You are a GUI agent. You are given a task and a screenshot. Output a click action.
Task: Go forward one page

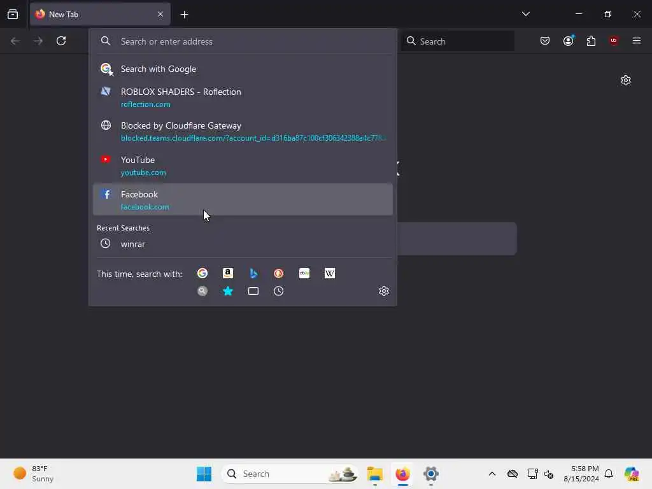click(x=38, y=41)
